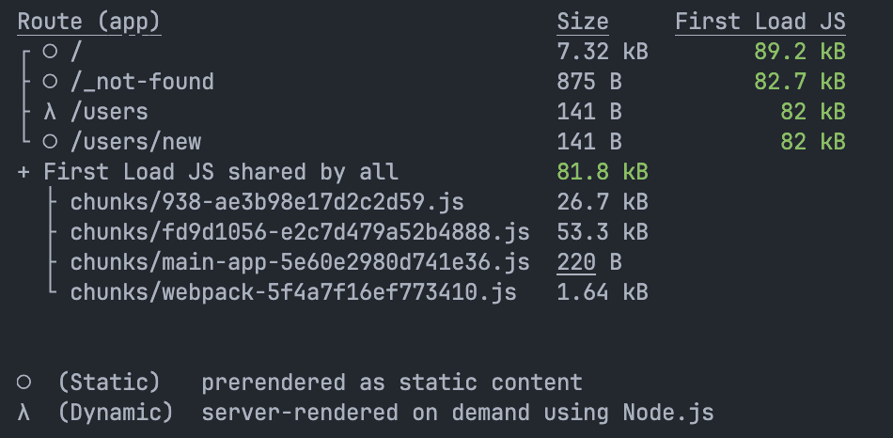This screenshot has width=893, height=438.
Task: Click the green 89.2 kB First Load value
Action: (799, 52)
